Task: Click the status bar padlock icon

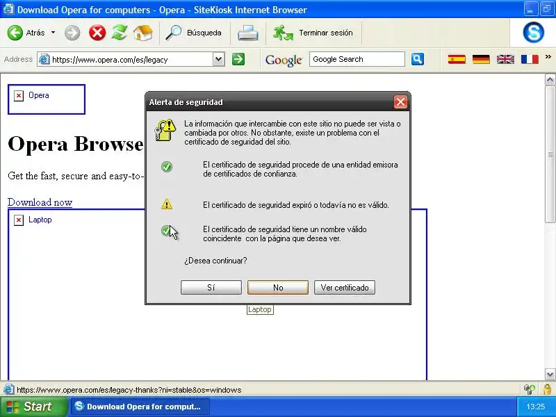Action: click(x=547, y=389)
